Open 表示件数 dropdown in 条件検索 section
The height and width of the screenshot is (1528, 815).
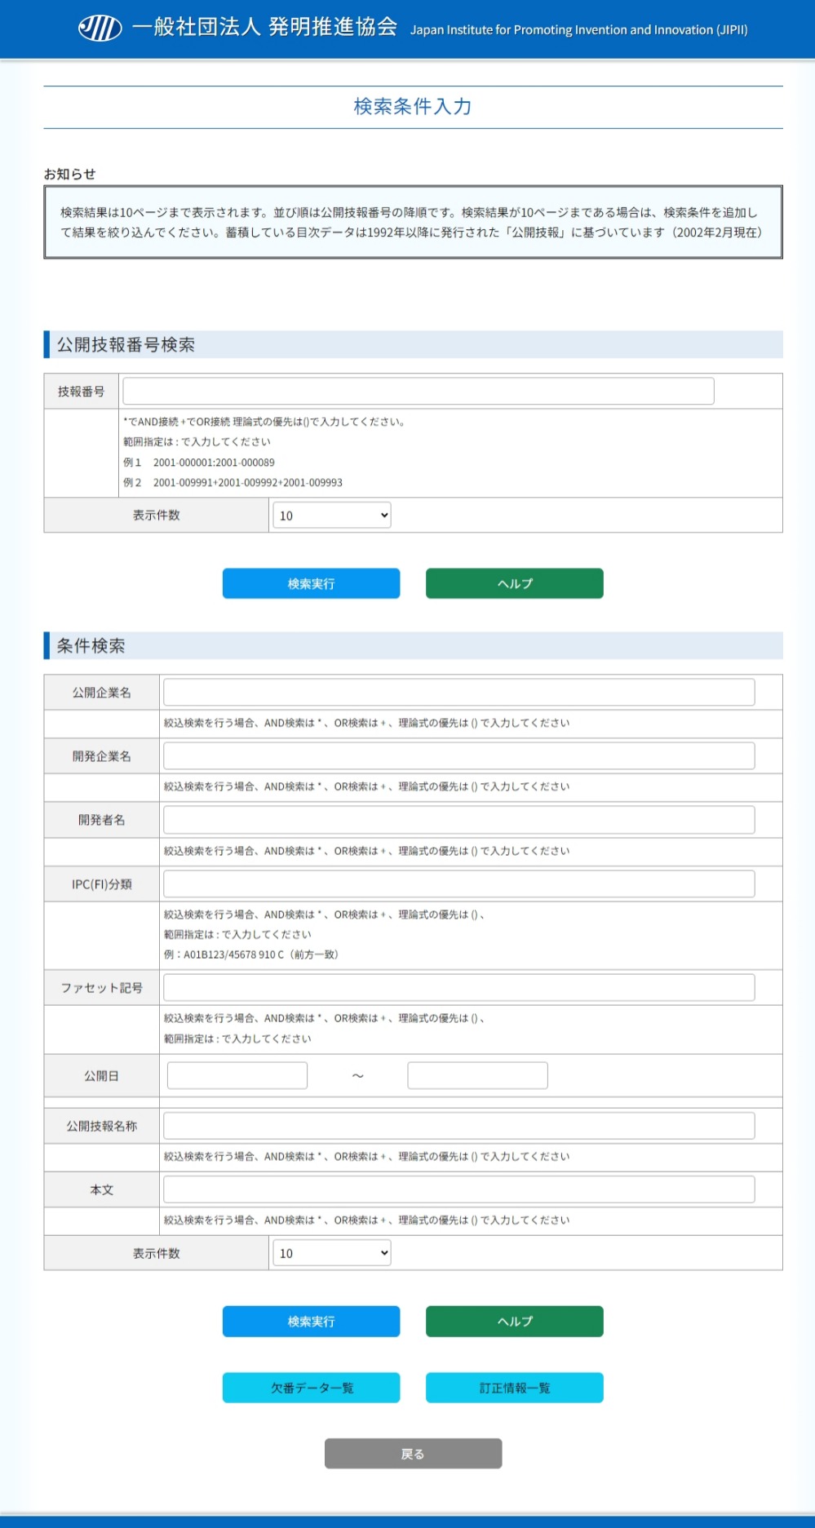coord(331,1253)
